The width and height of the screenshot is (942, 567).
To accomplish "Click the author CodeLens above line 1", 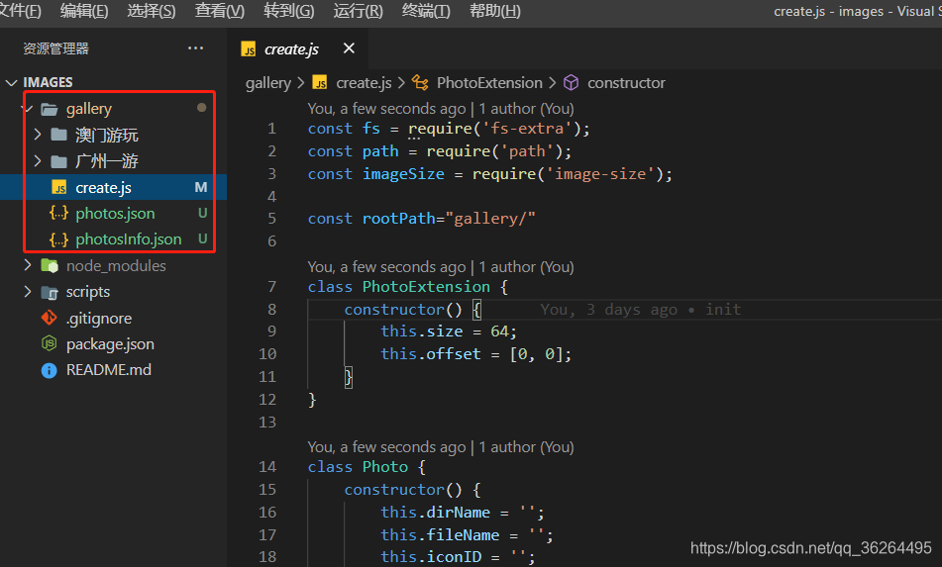I will (x=441, y=109).
